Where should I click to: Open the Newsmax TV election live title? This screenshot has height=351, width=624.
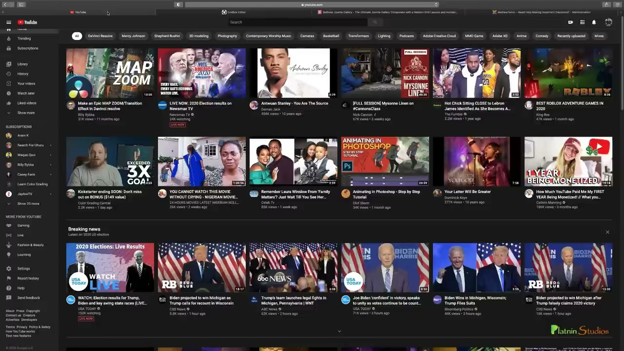pyautogui.click(x=200, y=106)
